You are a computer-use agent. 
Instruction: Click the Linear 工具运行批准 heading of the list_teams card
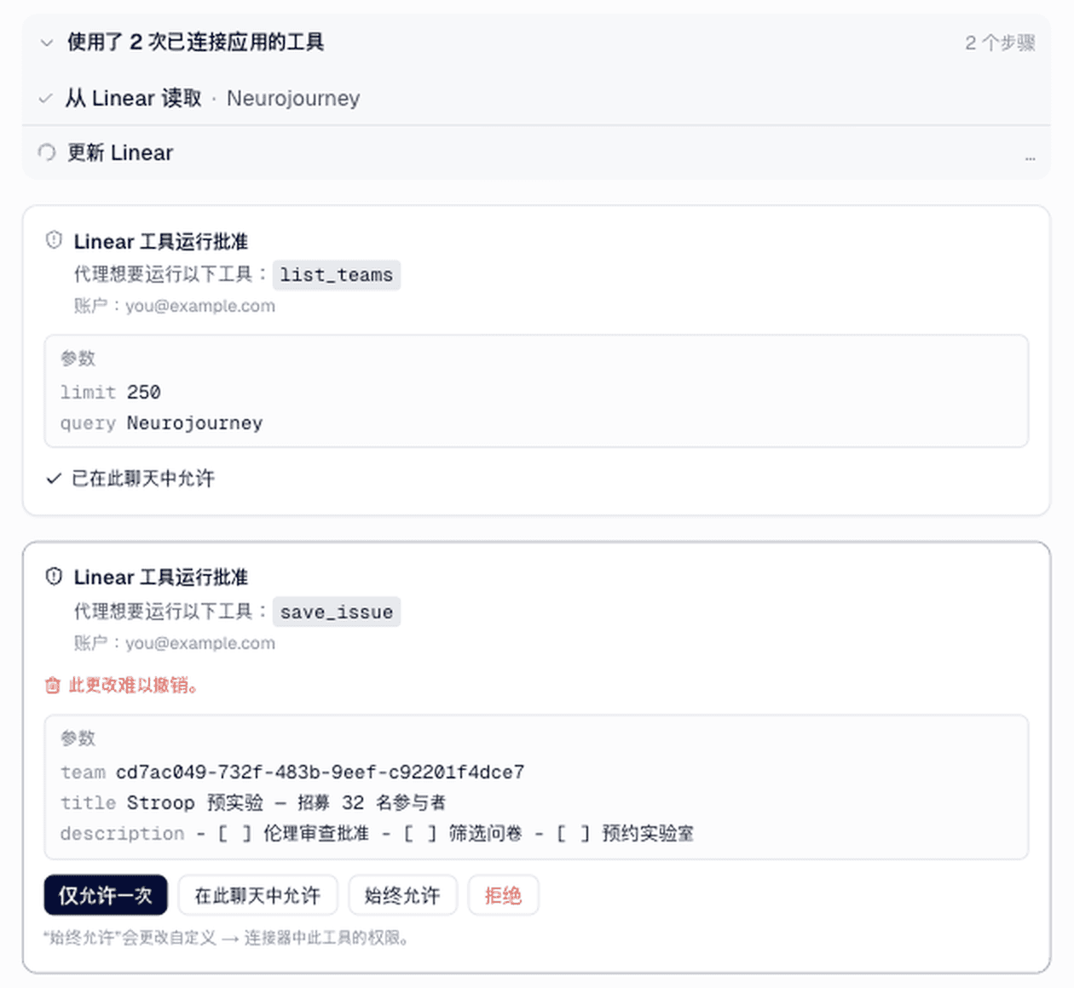click(161, 242)
